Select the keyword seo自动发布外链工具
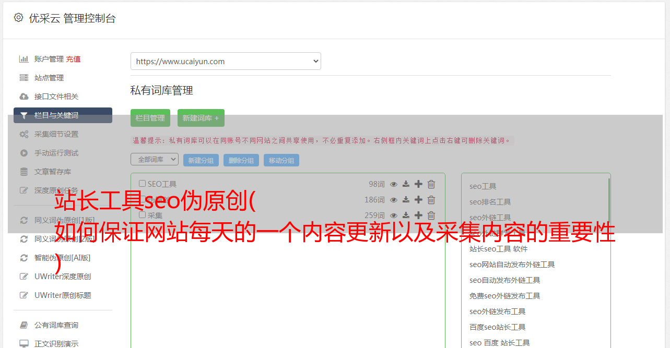670x348 pixels. (x=505, y=280)
